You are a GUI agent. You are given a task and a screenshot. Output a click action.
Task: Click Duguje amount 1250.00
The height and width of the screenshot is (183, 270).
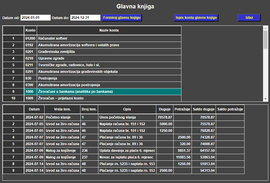(165, 131)
